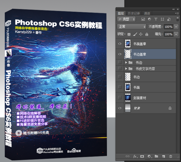Switch to the 通道 tab
Image resolution: width=181 pixels, height=162 pixels.
(147, 13)
